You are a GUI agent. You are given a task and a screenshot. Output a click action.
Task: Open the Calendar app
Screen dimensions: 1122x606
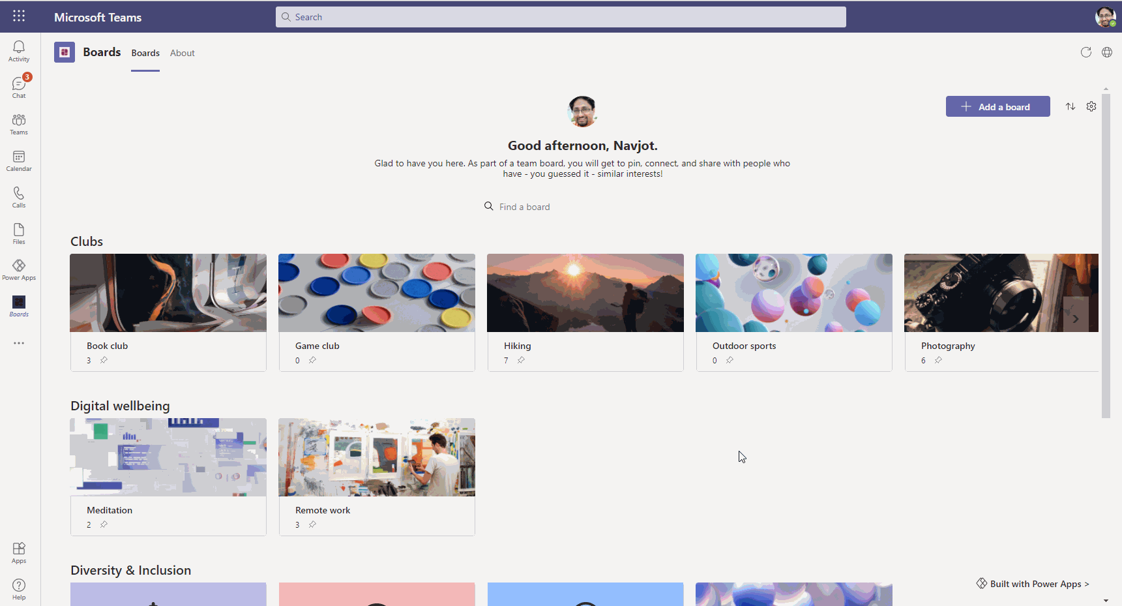coord(19,160)
